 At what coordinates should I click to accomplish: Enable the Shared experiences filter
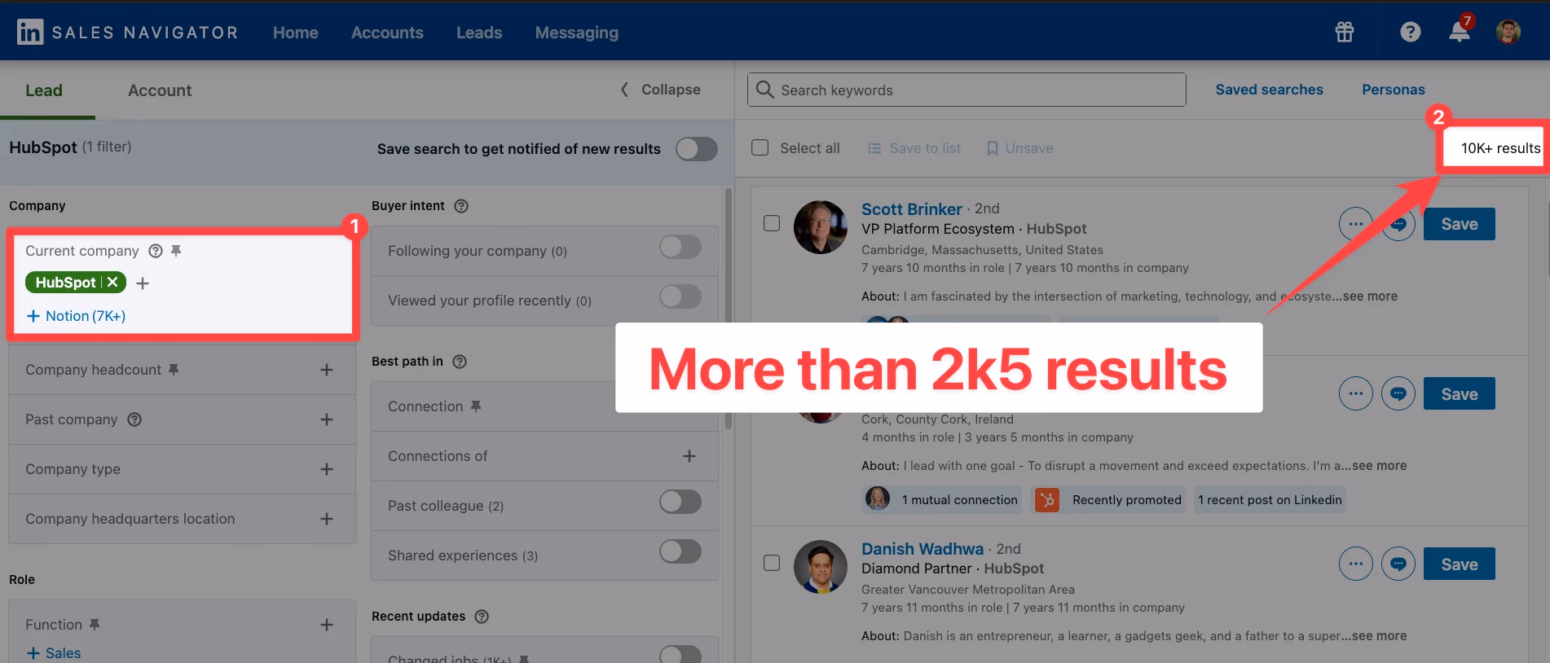point(680,551)
